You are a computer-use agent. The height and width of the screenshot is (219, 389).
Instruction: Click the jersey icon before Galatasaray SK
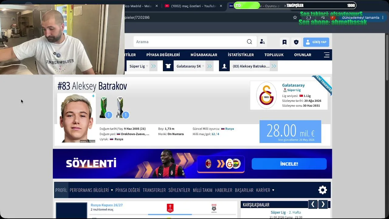[168, 66]
